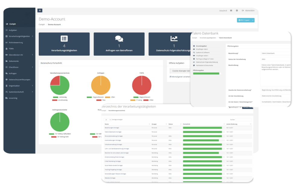The width and height of the screenshot is (296, 192).
Task: Open the mail envelope icon in header
Action: click(231, 10)
